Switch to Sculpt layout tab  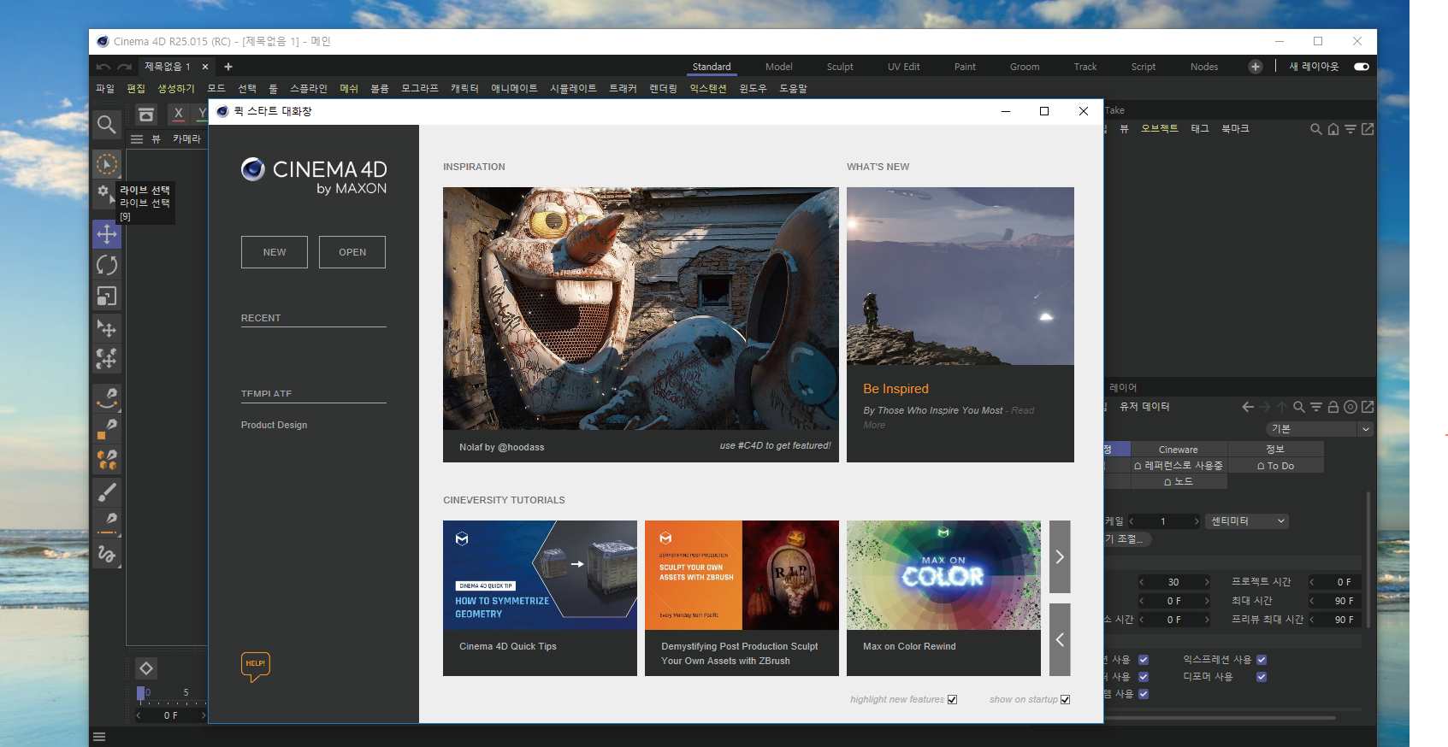pos(840,67)
